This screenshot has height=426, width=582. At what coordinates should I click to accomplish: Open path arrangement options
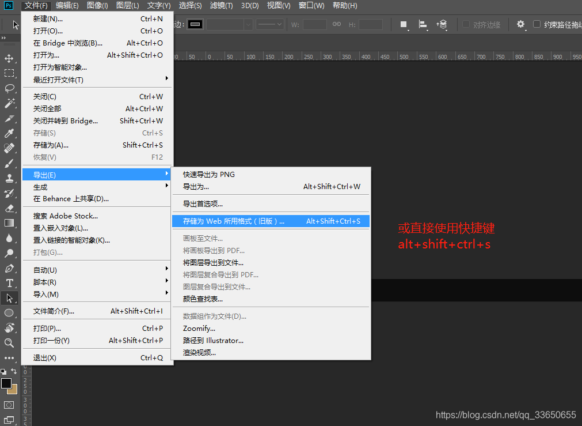(x=442, y=25)
